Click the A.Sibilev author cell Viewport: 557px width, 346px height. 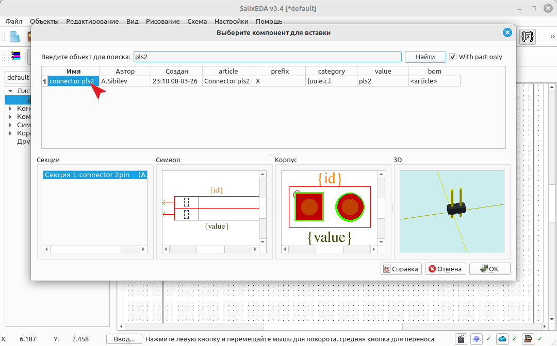click(125, 81)
